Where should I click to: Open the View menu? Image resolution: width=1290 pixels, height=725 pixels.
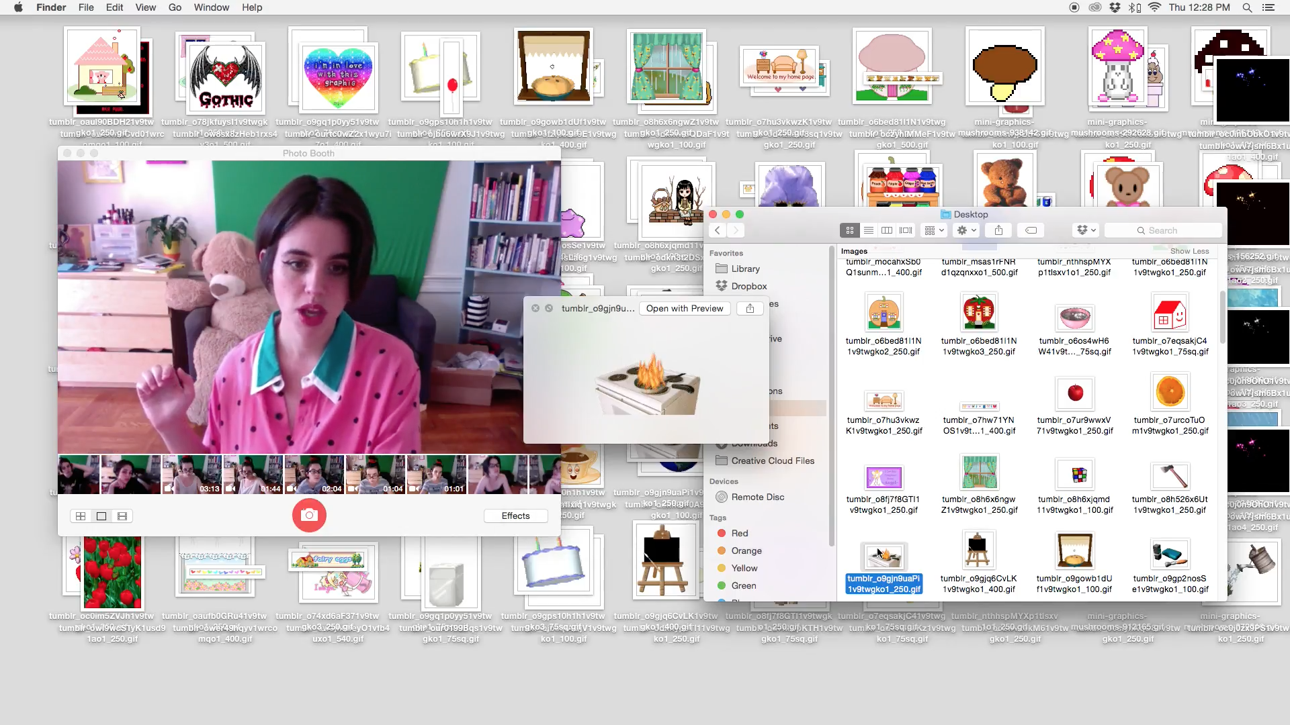(145, 7)
